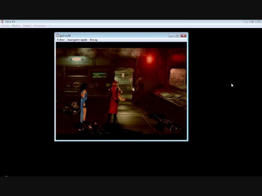Close the pSX emulator window
Image resolution: width=262 pixels, height=196 pixels.
(x=183, y=36)
